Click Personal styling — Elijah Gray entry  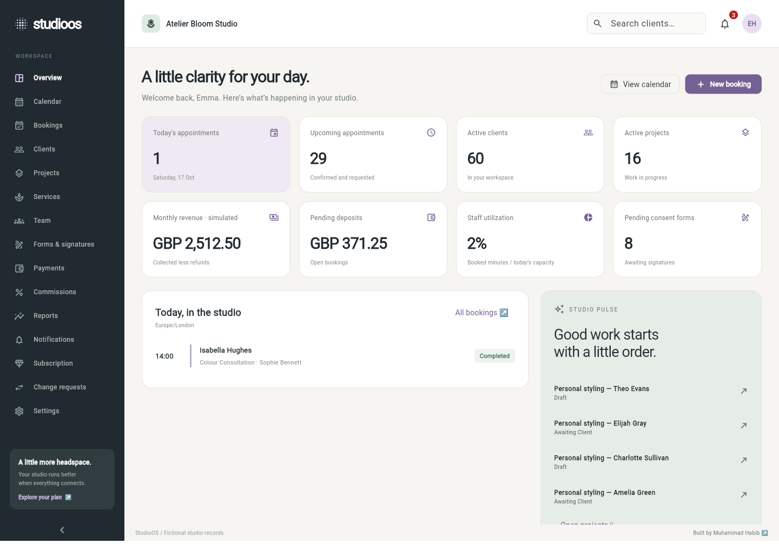point(651,427)
